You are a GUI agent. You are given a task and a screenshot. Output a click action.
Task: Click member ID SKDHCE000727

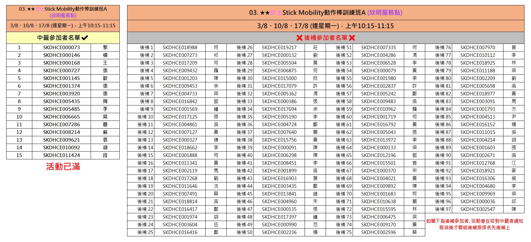pyautogui.click(x=61, y=70)
